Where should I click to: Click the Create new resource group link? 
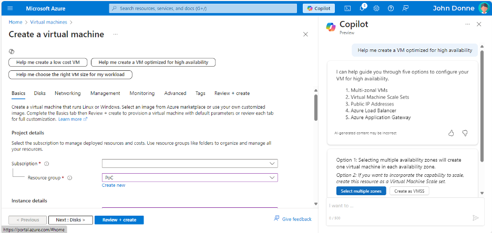114,185
